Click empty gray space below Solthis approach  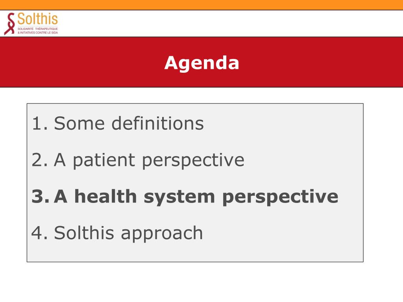tap(195, 252)
